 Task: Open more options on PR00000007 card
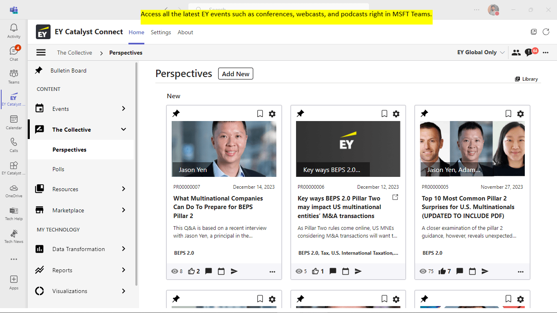[x=272, y=271]
